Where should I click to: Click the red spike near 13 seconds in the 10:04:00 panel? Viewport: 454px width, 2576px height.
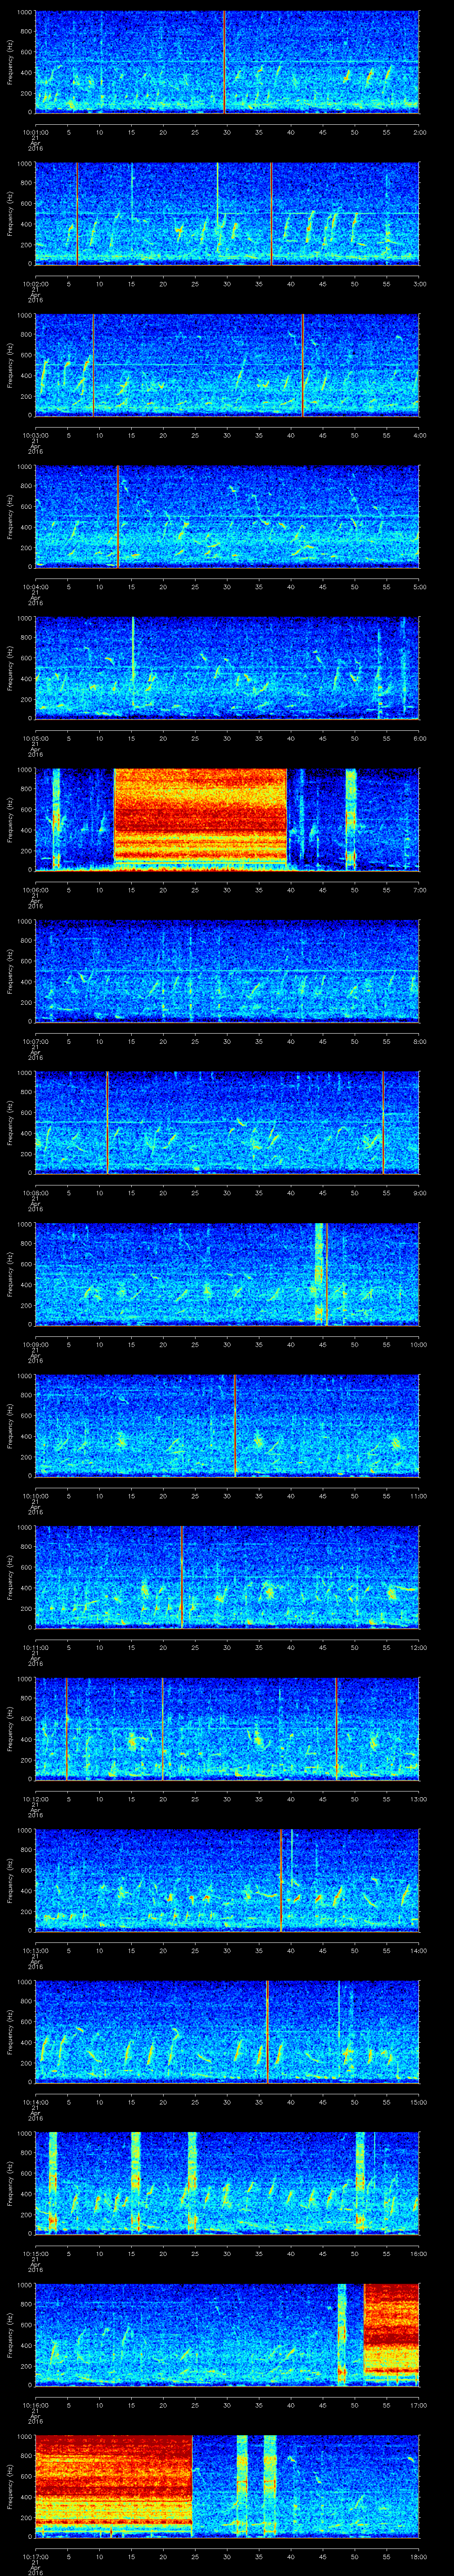pyautogui.click(x=118, y=516)
